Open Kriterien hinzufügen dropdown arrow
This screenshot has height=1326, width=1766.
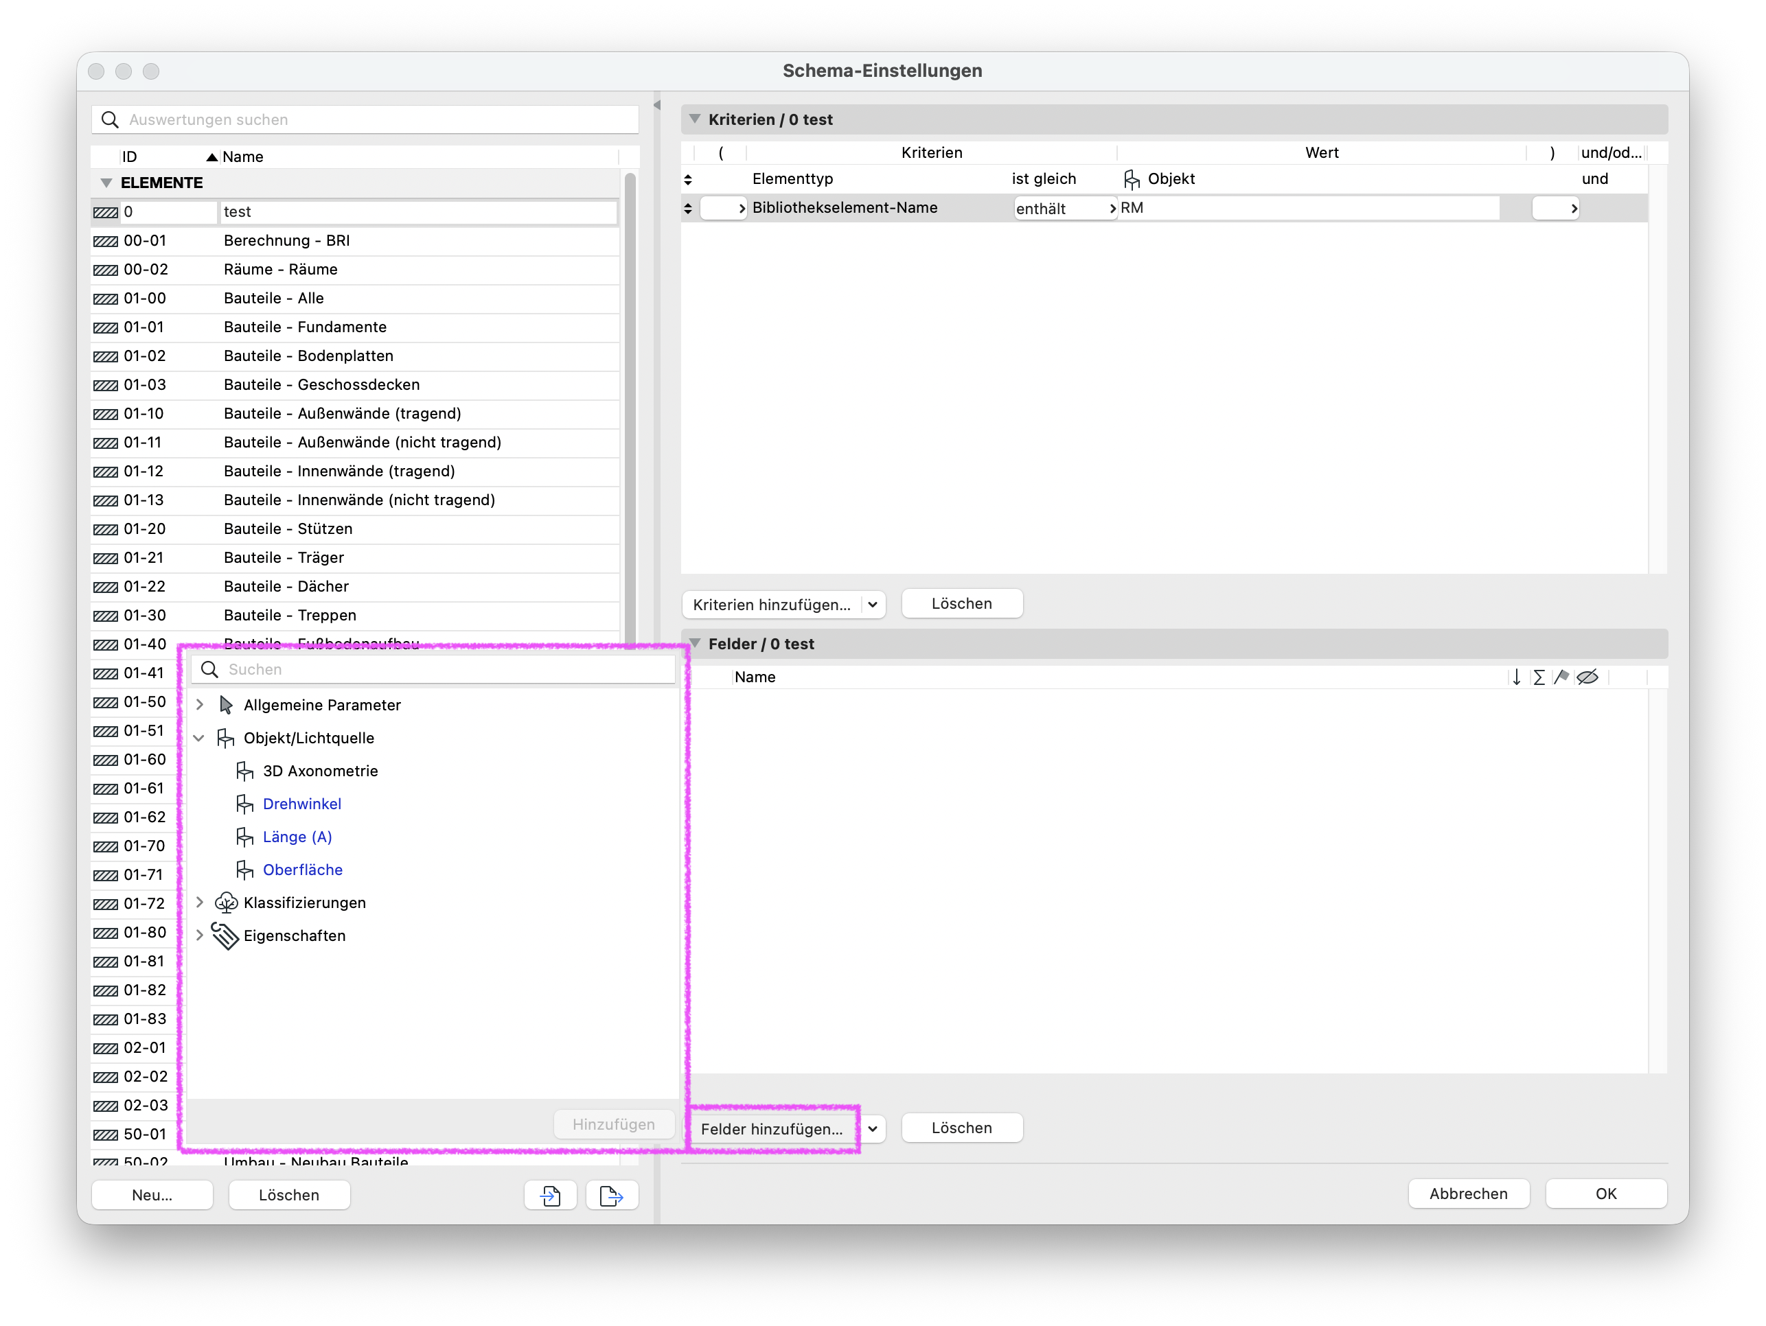pos(873,604)
